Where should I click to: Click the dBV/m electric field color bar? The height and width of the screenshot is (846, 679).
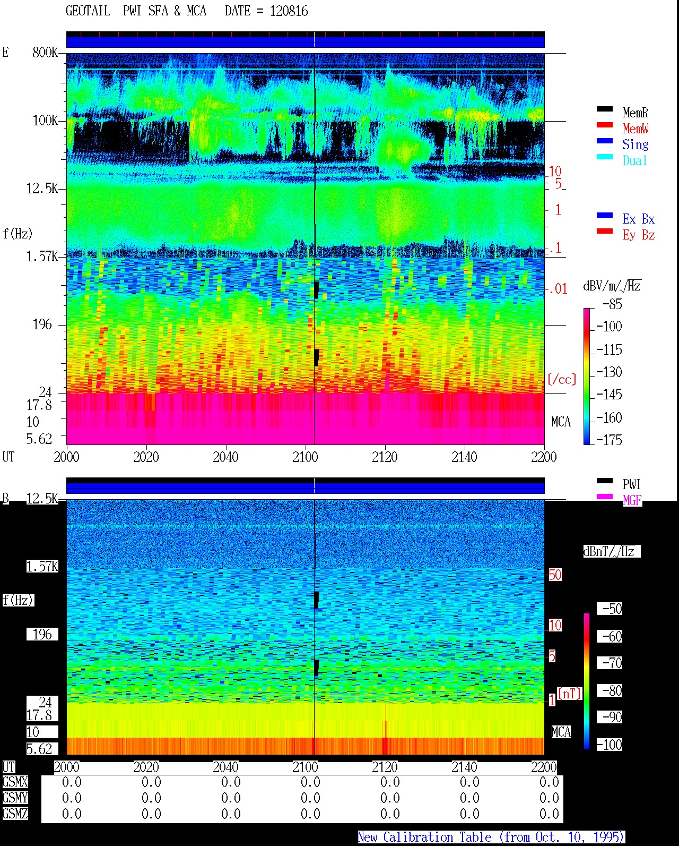(586, 376)
